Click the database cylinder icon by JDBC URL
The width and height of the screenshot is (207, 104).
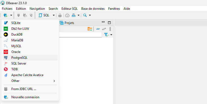pyautogui.click(x=6, y=89)
